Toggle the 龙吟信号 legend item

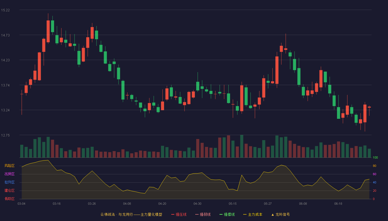click(280, 214)
